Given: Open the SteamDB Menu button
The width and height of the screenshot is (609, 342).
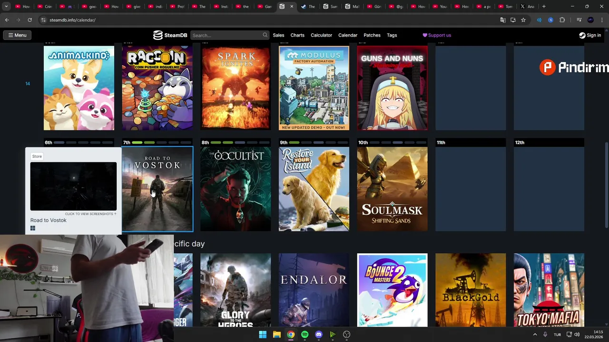Looking at the screenshot, I should coord(17,35).
